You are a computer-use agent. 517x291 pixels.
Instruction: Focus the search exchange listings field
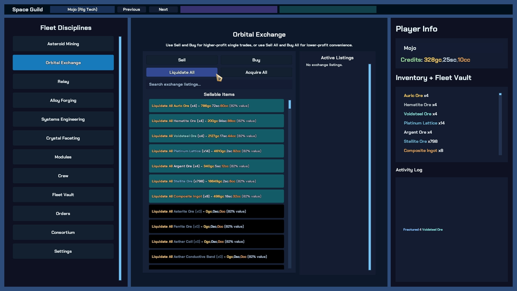click(x=219, y=84)
